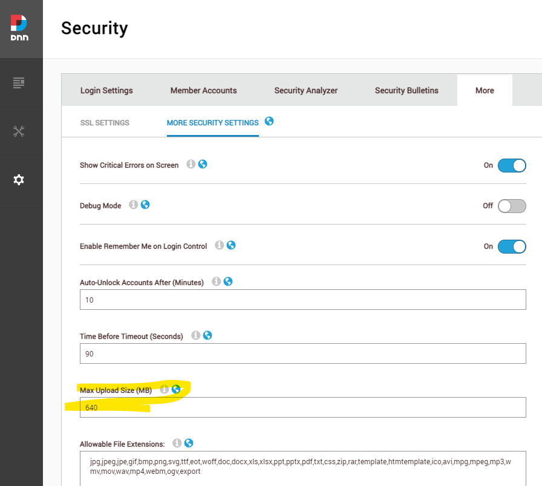Enable Debug Mode
This screenshot has width=542, height=486.
pos(511,206)
